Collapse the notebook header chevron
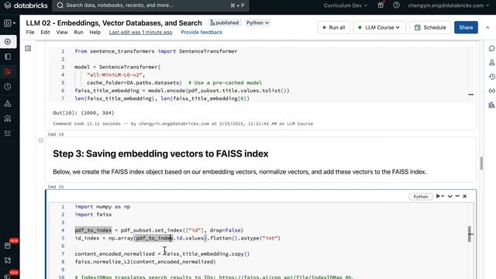 coord(487,28)
